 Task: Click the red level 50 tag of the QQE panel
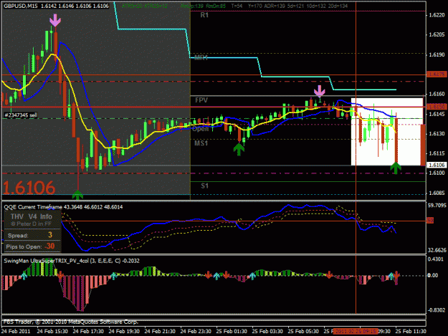pyautogui.click(x=430, y=221)
